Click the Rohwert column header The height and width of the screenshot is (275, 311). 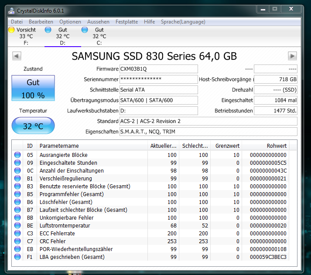point(266,146)
